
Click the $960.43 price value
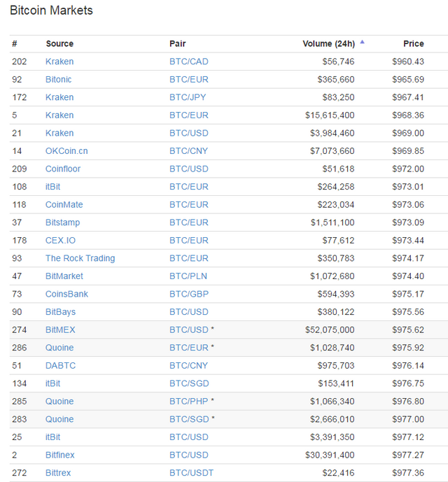[408, 62]
